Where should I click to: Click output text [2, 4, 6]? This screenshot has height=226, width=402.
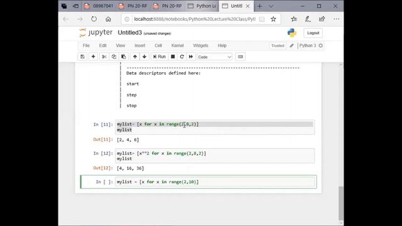128,140
